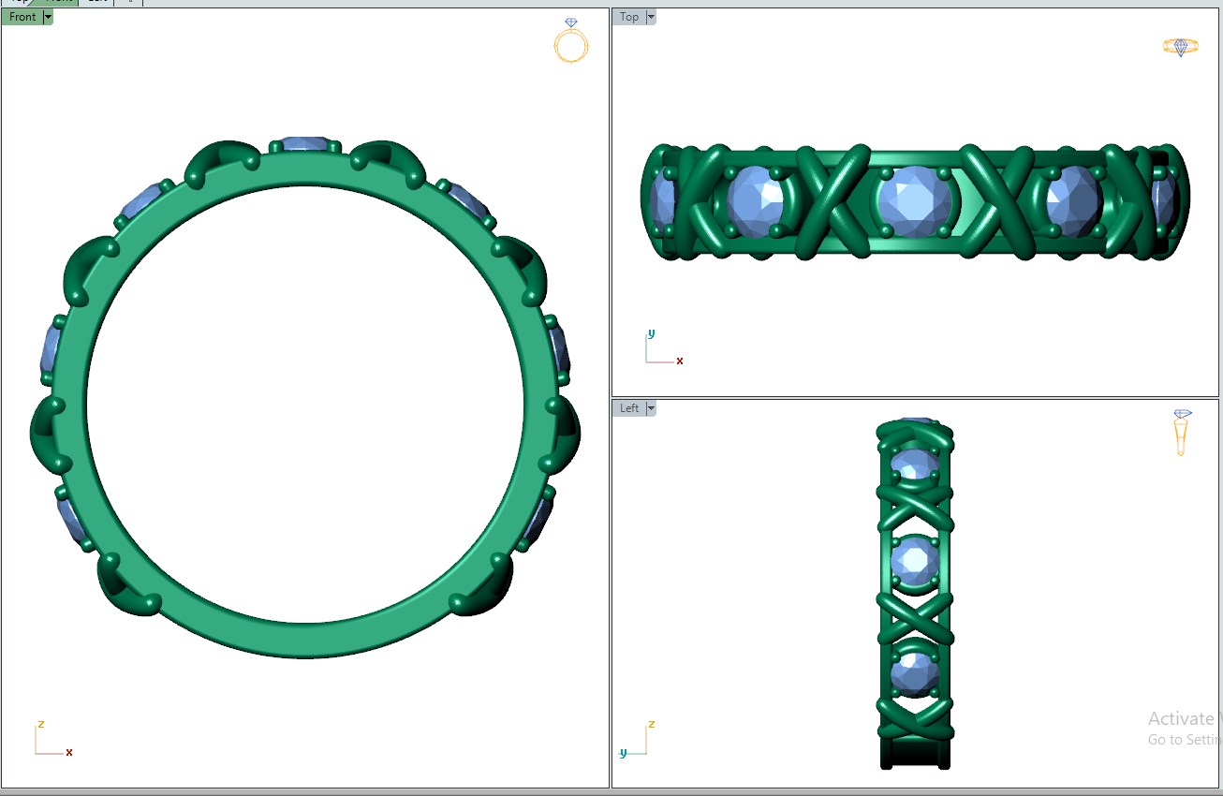The width and height of the screenshot is (1223, 796).
Task: Click the ring preview icon in Left viewport
Action: 1183,433
